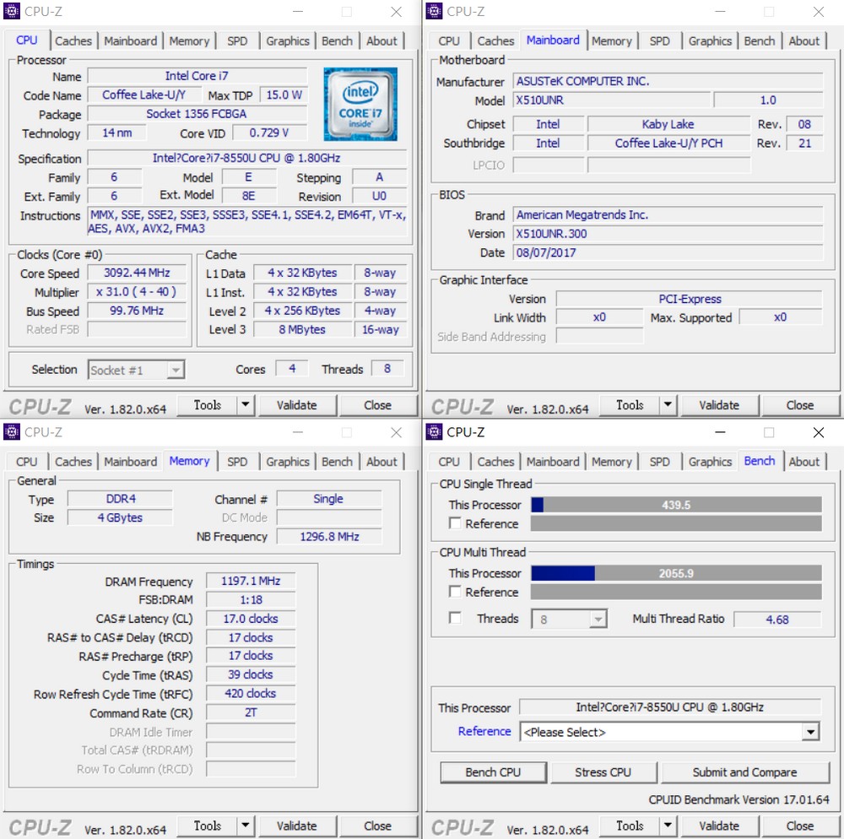The image size is (844, 839).
Task: Enable the Reference checkbox under CPU Single Thread
Action: tap(456, 523)
